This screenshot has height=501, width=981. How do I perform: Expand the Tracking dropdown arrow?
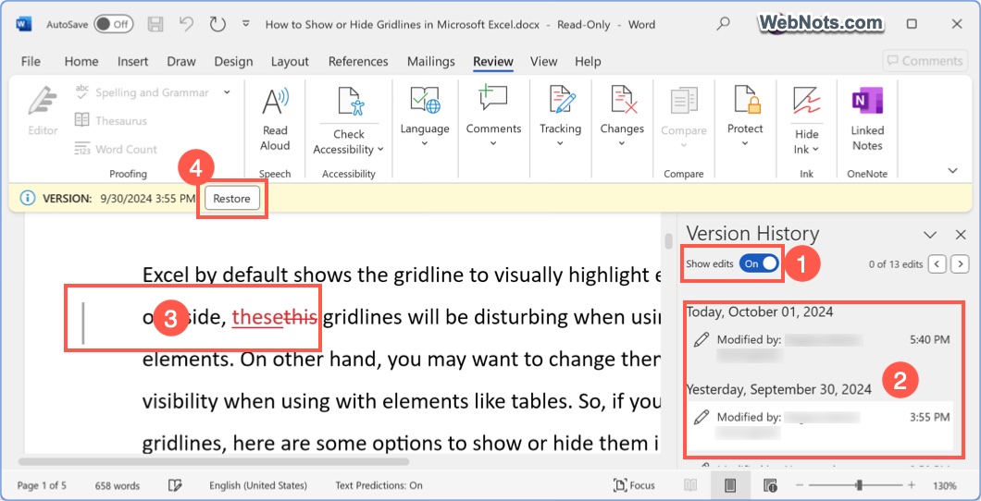click(561, 143)
